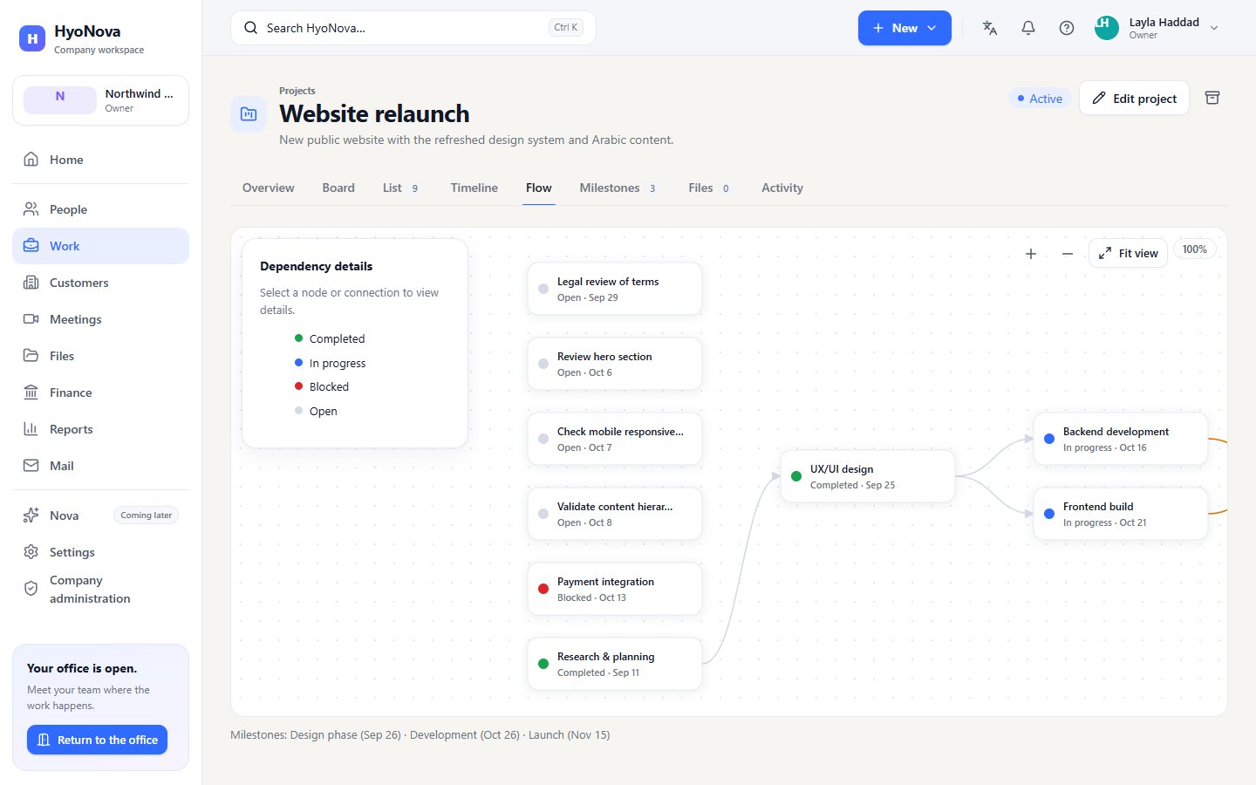The width and height of the screenshot is (1256, 785).
Task: Open Files in the sidebar
Action: point(100,356)
